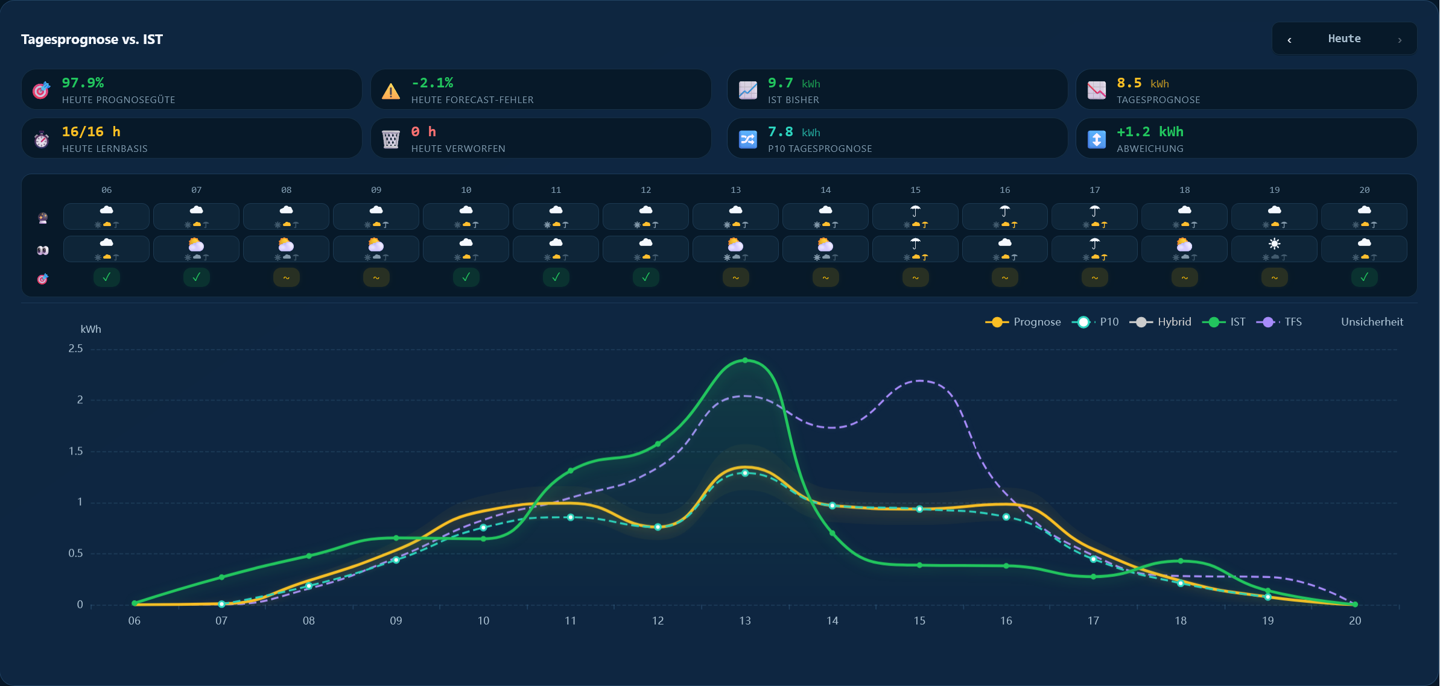
Task: Open the Heute date selector
Action: click(1344, 39)
